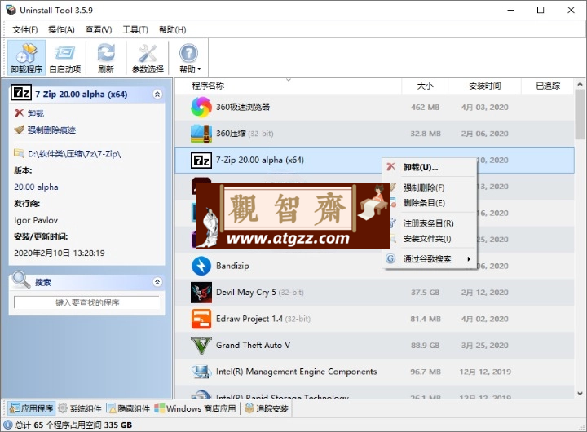
Task: Click the 刷新 refresh toolbar icon
Action: click(106, 58)
